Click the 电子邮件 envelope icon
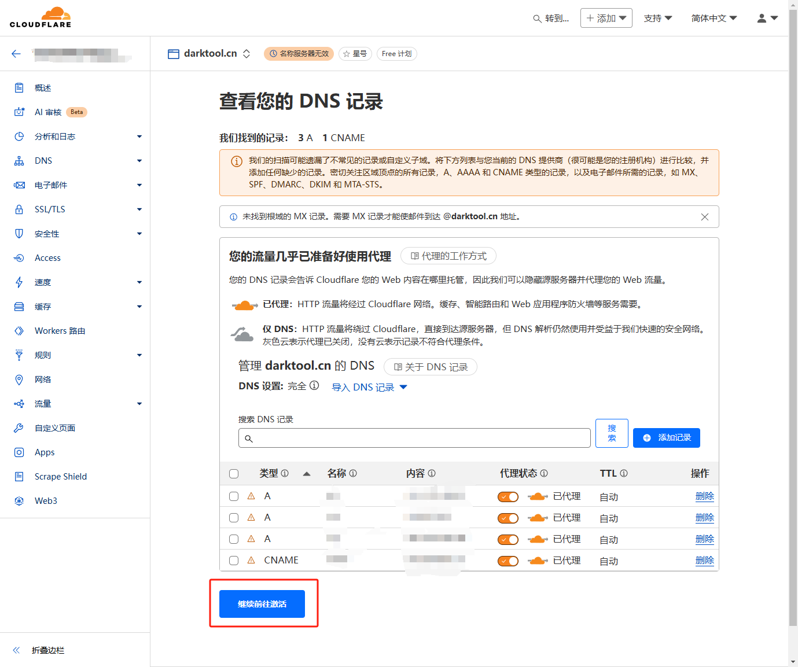Viewport: 798px width, 667px height. click(x=19, y=185)
